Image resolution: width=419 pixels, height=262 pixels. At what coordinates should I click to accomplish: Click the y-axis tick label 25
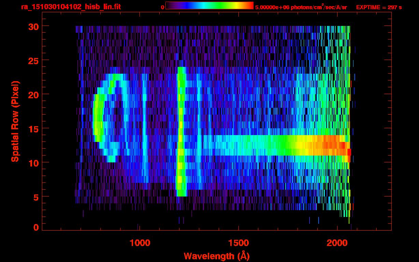click(33, 60)
